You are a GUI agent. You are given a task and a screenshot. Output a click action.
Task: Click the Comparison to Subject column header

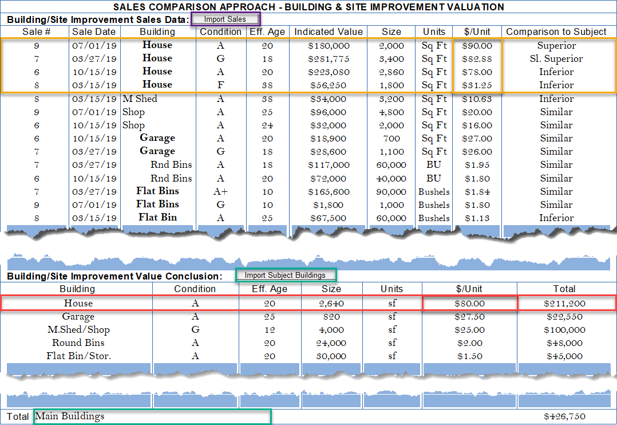[x=556, y=32]
